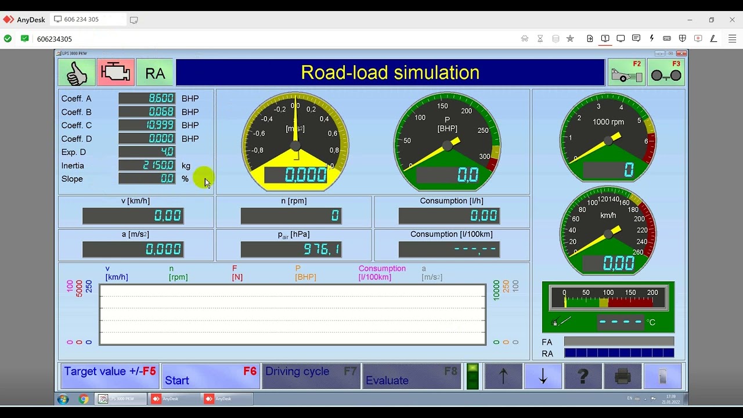Click the orange P [BHP] chart legend
This screenshot has width=743, height=418.
(x=305, y=273)
